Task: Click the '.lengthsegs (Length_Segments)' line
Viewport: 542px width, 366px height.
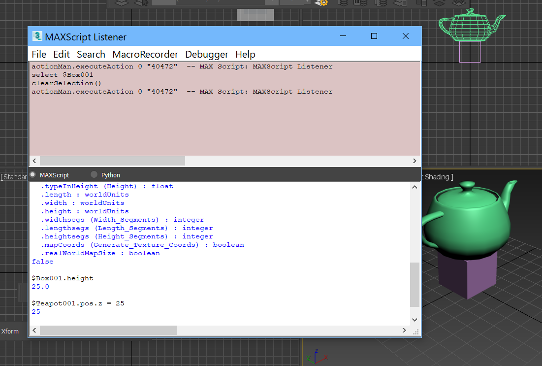Action: pyautogui.click(x=127, y=228)
